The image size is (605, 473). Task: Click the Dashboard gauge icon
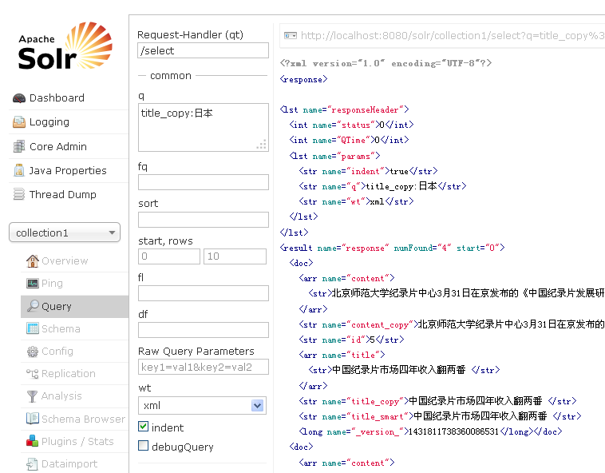(x=19, y=98)
